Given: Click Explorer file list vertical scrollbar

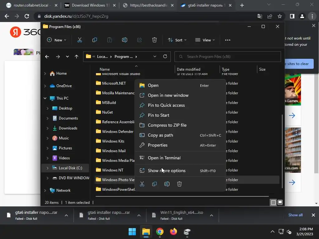Looking at the screenshot, I should [282, 151].
